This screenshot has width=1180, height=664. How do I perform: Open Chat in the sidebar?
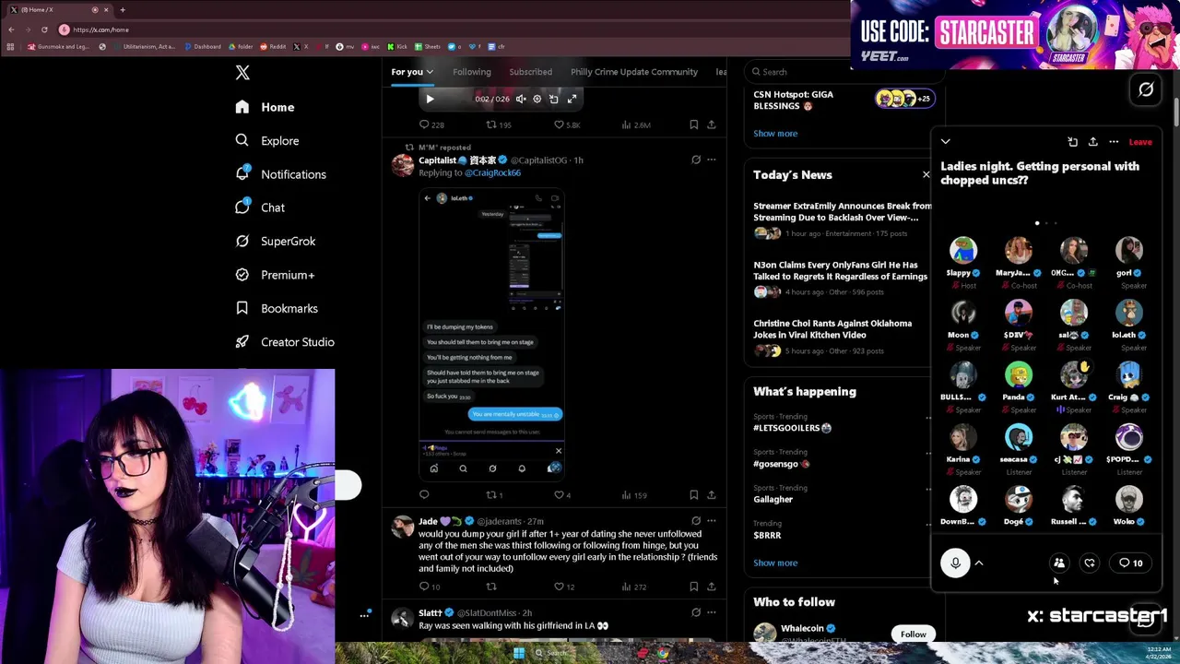click(x=260, y=207)
